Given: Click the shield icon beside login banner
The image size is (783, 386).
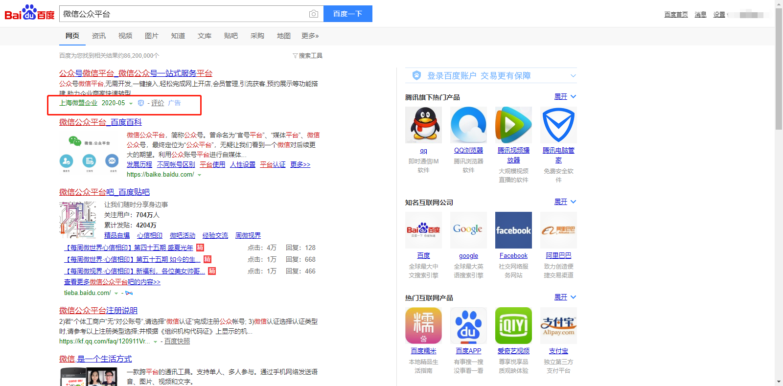Looking at the screenshot, I should tap(416, 75).
